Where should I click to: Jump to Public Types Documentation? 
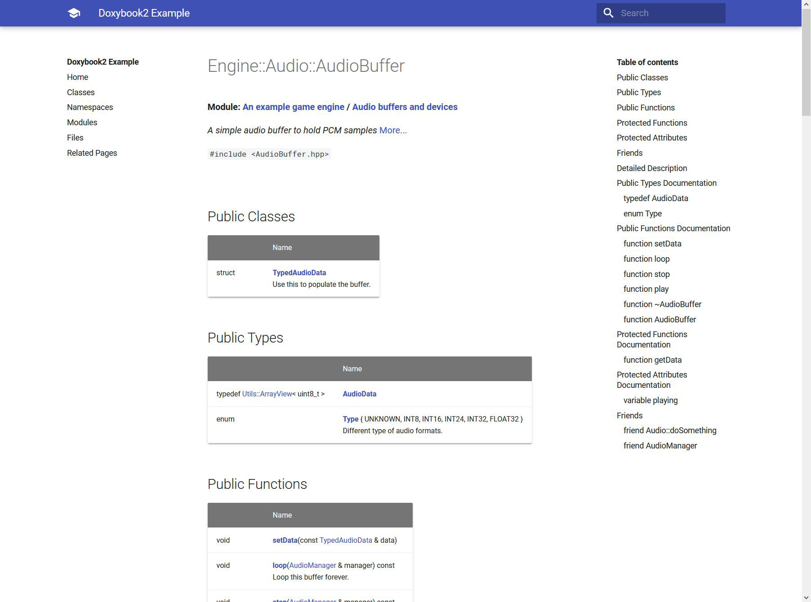(x=666, y=183)
